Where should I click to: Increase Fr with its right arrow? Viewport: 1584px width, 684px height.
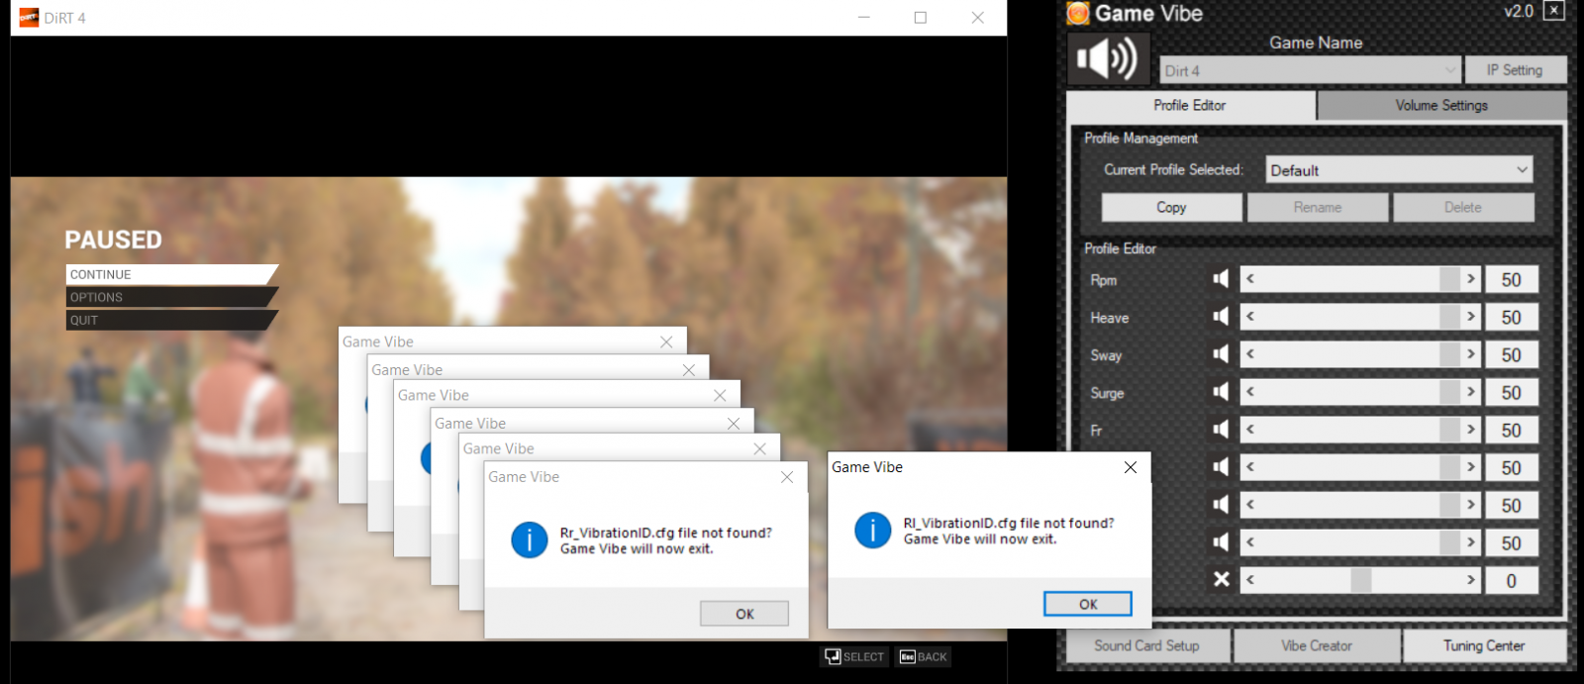[x=1471, y=430]
